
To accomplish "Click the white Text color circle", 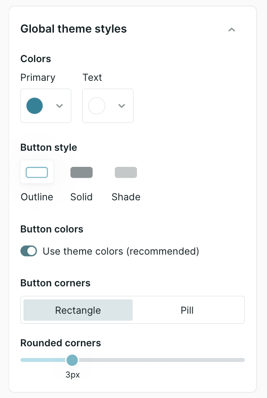I will tap(97, 106).
